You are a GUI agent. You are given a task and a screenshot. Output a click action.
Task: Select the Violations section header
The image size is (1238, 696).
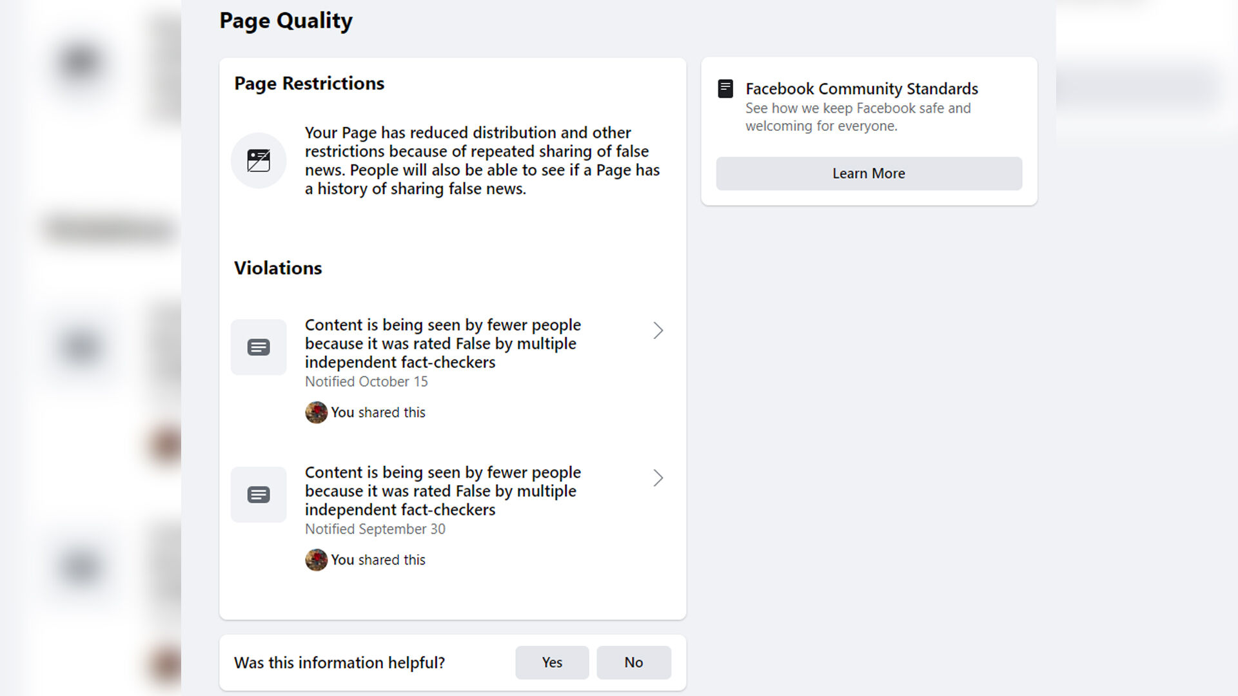277,268
